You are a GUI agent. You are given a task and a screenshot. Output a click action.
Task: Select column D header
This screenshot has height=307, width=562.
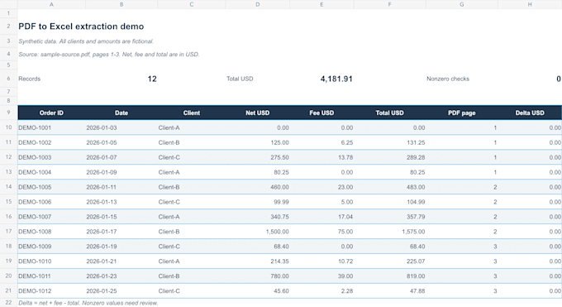[257, 4]
